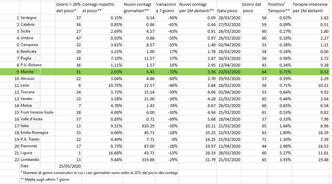
Task: Select the 'Terapie intensive per 1M abitanti' header
Action: (311, 7)
